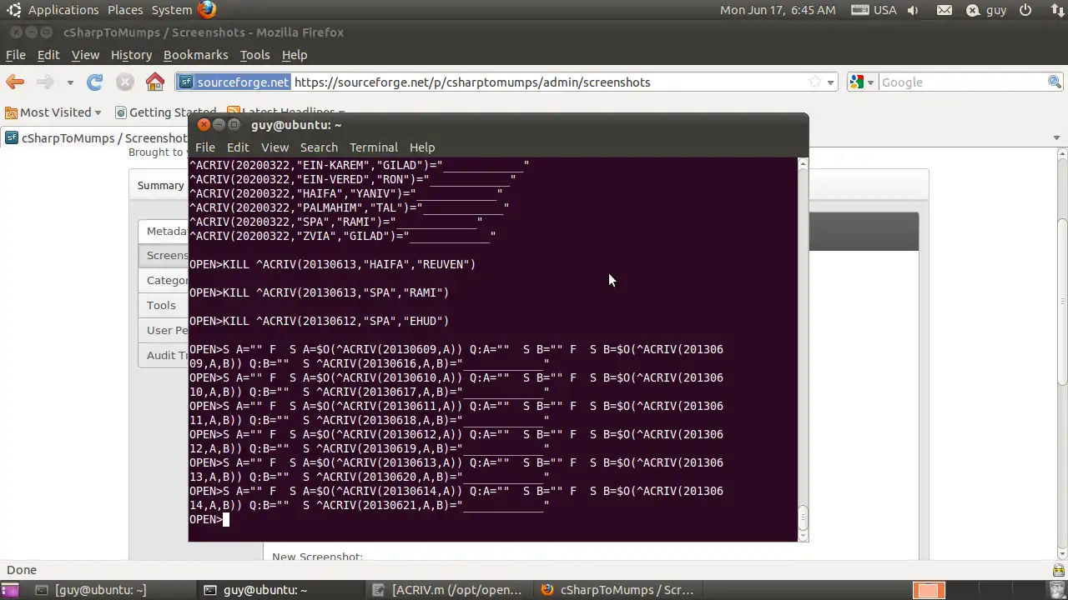This screenshot has height=600, width=1068.
Task: Open the terminal's View menu
Action: point(275,147)
